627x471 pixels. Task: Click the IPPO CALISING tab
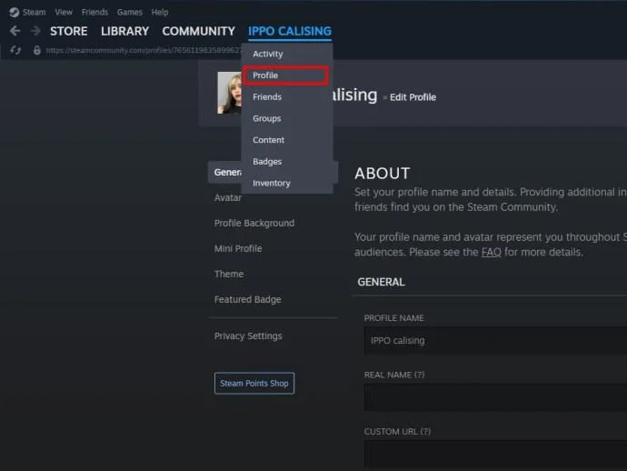(x=290, y=31)
